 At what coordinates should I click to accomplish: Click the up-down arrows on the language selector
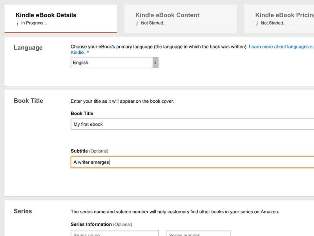click(x=155, y=63)
